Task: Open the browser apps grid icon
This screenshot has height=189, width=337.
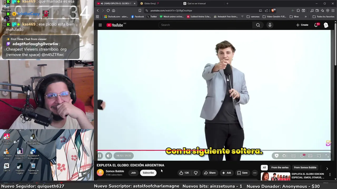Action: (97, 17)
